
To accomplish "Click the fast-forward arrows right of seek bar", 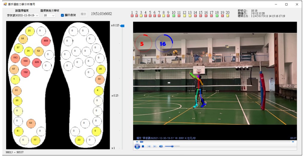I will [293, 142].
